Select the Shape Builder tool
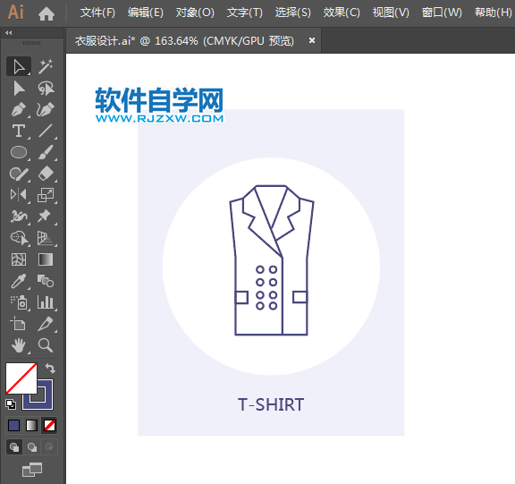The width and height of the screenshot is (515, 484). tap(19, 238)
